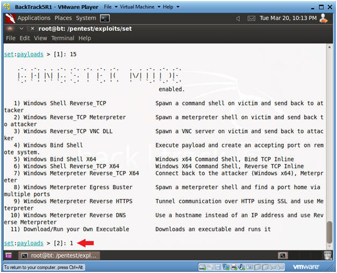The height and width of the screenshot is (273, 337).
Task: Click the VMware display device icon
Action: pos(250,267)
